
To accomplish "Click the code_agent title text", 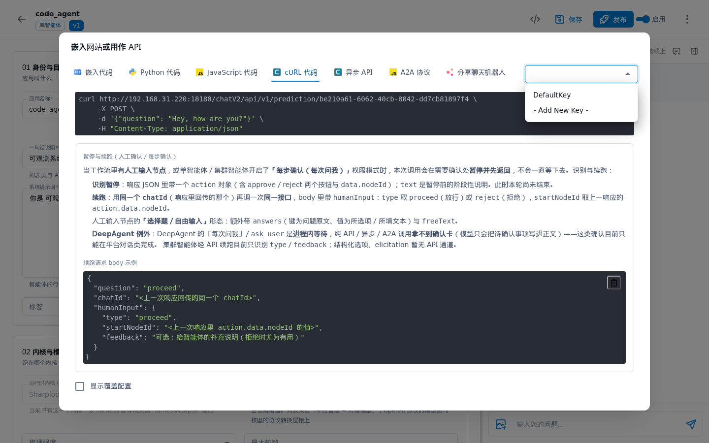I will tap(58, 14).
